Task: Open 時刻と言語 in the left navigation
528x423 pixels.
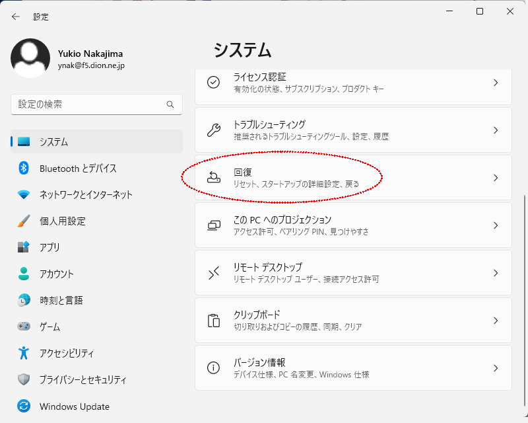Action: [61, 300]
